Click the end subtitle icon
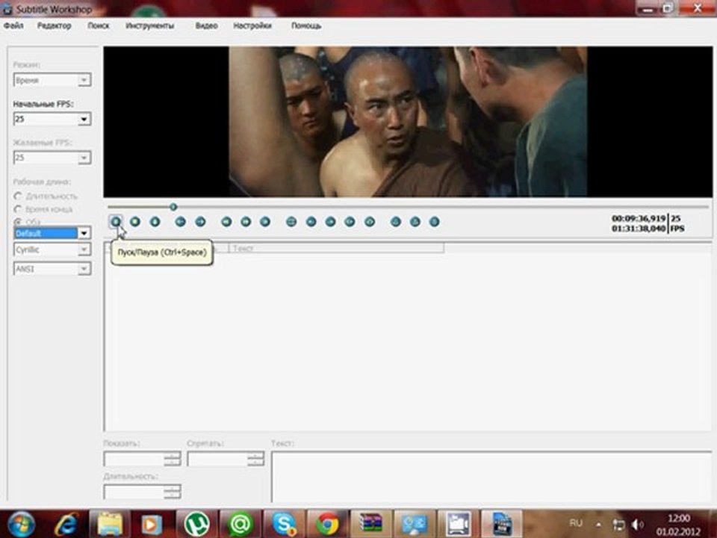Viewport: 717px width, 538px height. tap(370, 222)
